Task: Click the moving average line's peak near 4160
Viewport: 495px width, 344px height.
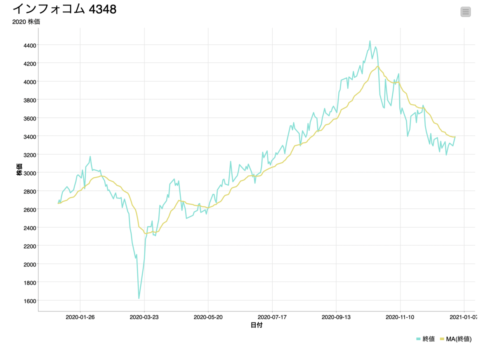Action: pos(378,66)
